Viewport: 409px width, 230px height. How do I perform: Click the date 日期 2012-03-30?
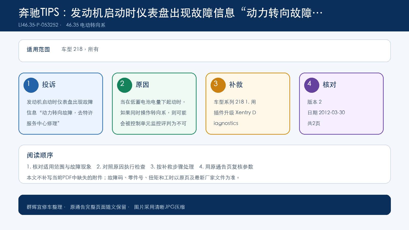[326, 113]
